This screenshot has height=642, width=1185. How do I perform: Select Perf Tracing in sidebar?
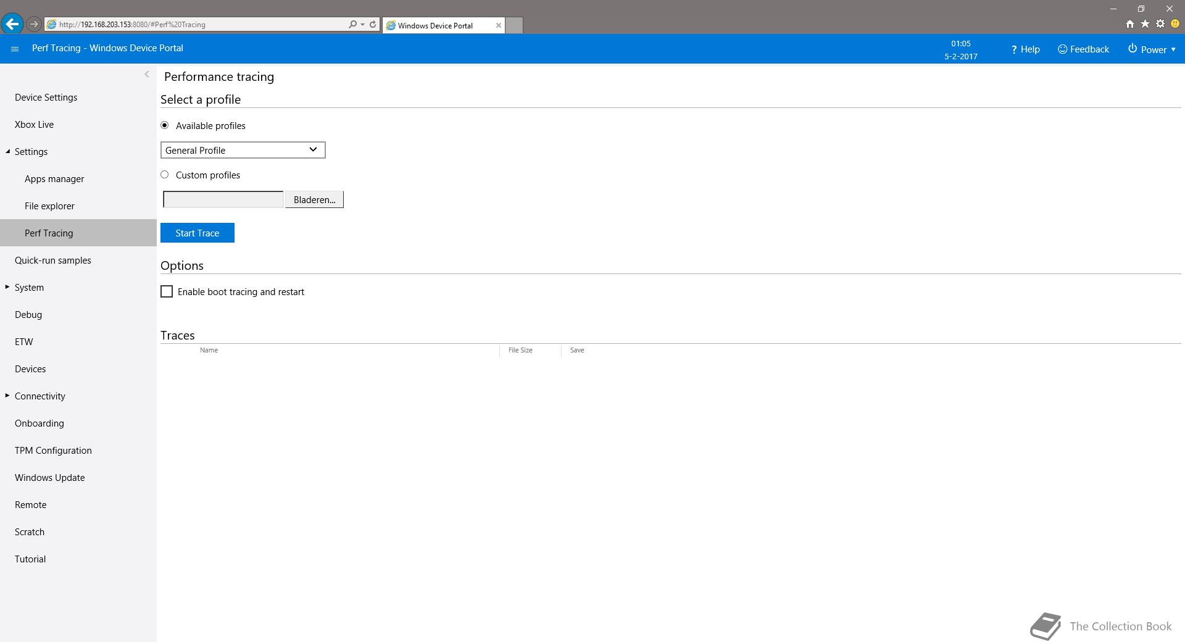78,233
